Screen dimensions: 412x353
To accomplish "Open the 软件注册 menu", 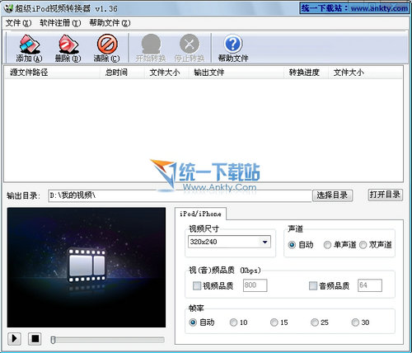I will [60, 23].
